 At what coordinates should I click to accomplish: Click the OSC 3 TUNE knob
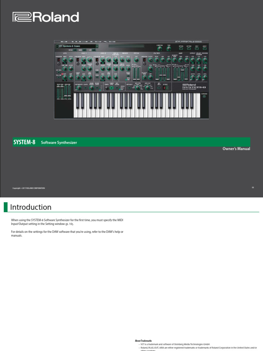pyautogui.click(x=116, y=77)
